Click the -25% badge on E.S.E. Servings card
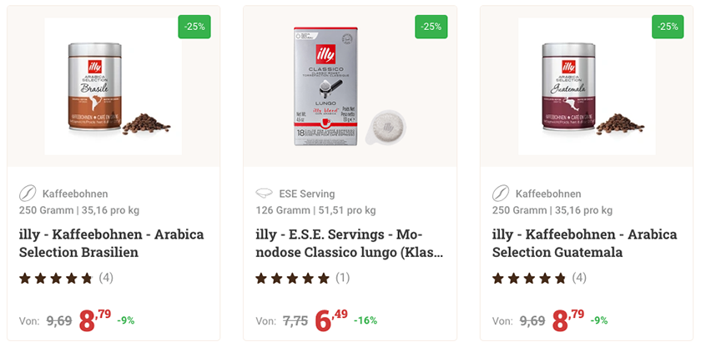 pos(431,27)
